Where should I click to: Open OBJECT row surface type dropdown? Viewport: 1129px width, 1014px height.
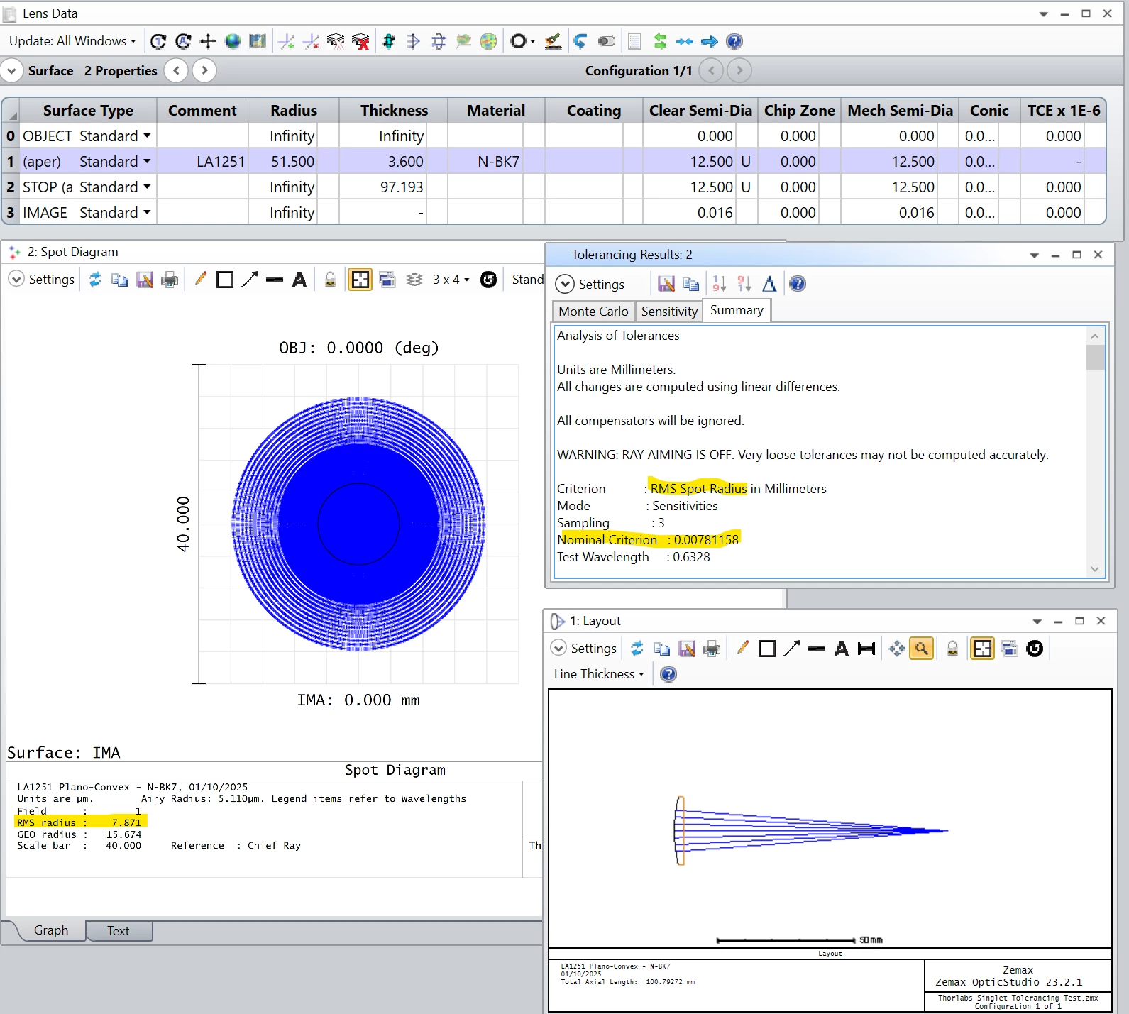click(147, 136)
